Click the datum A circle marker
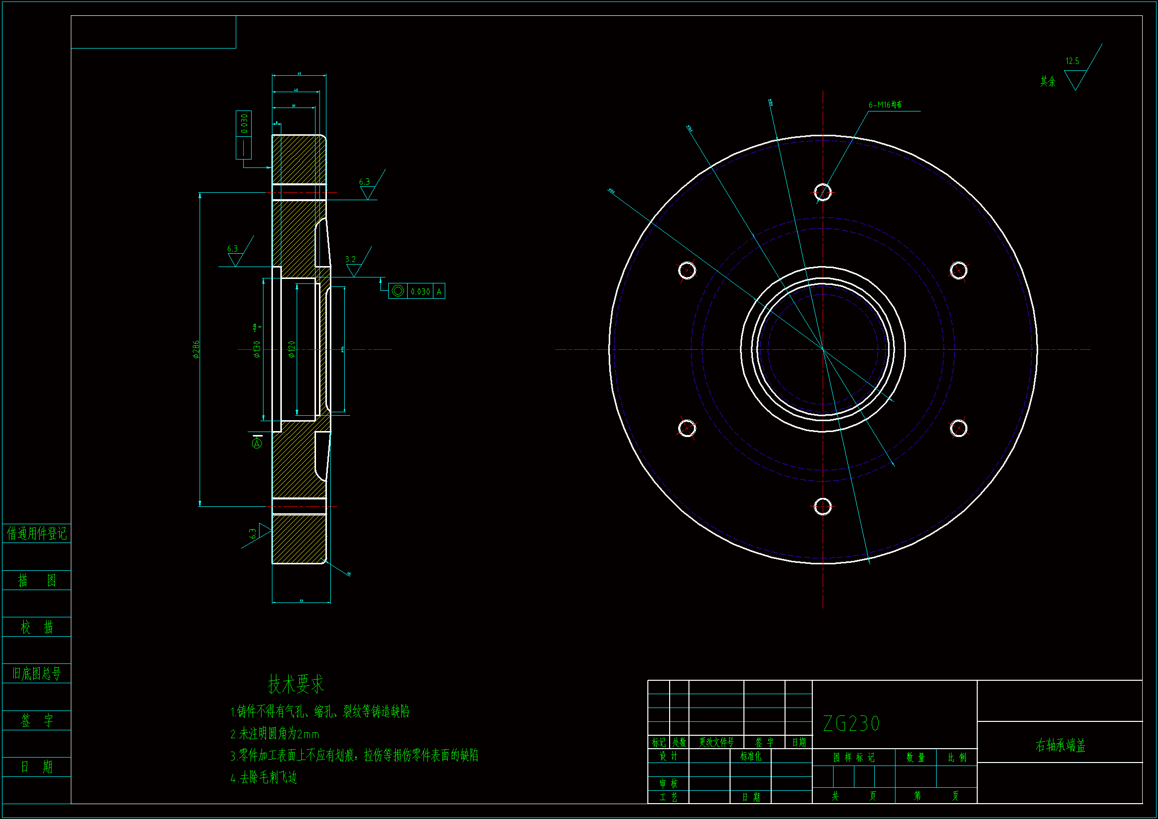This screenshot has width=1158, height=819. (257, 443)
